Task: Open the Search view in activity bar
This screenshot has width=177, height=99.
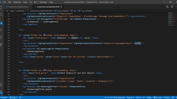Action: click(1, 15)
